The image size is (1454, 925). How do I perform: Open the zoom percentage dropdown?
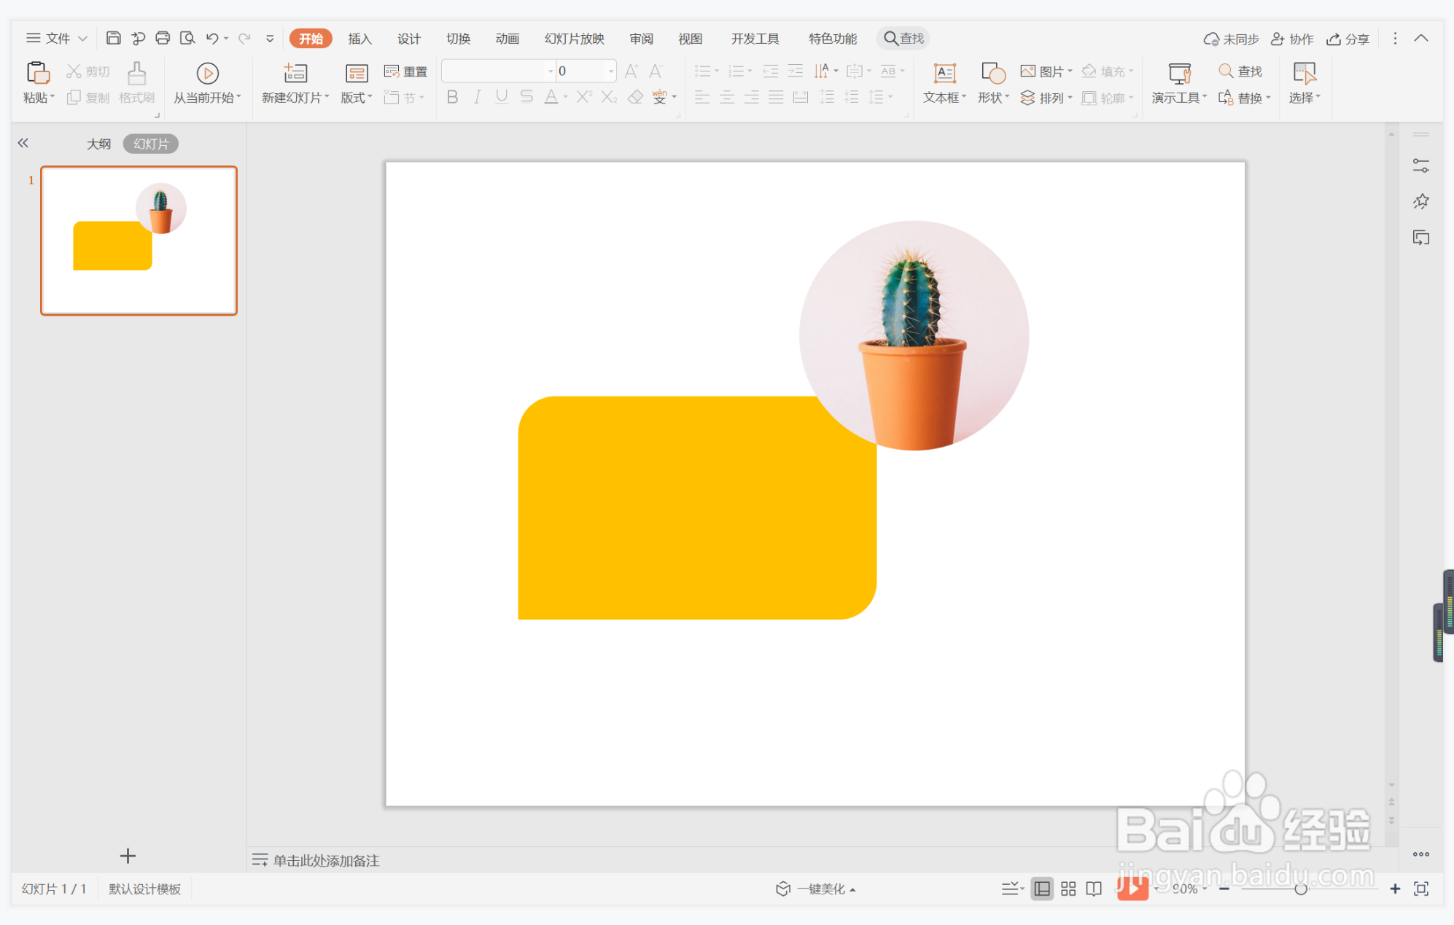pyautogui.click(x=1205, y=889)
